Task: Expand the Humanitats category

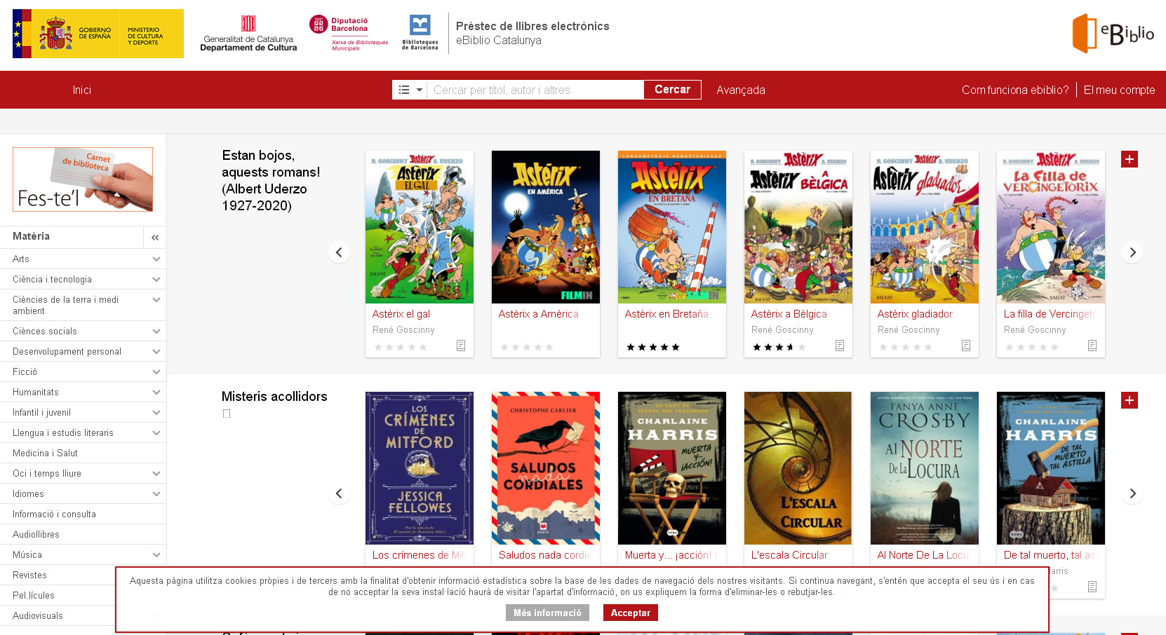Action: click(x=156, y=392)
